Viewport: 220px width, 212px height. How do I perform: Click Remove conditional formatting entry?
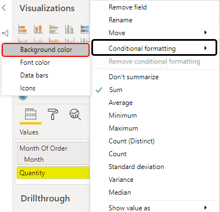154,61
